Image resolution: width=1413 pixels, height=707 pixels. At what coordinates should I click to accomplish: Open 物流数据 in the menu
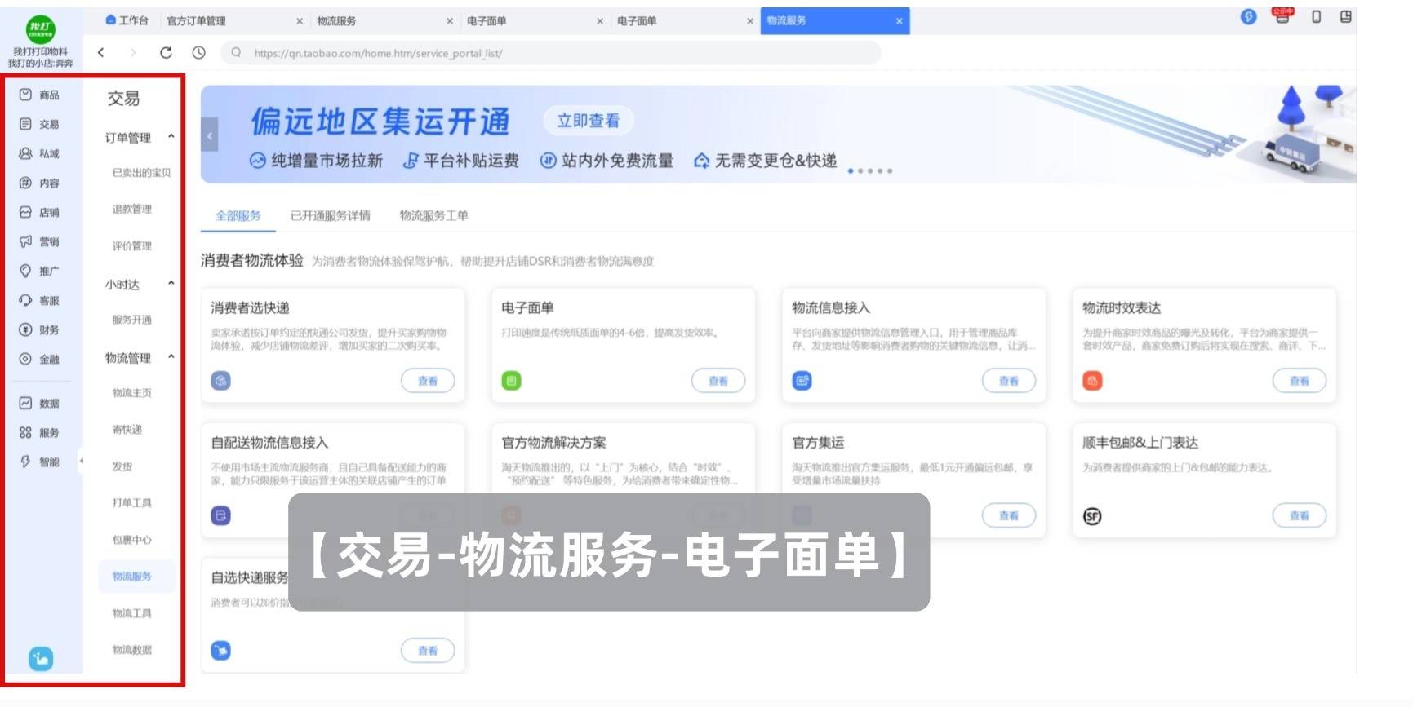[132, 650]
